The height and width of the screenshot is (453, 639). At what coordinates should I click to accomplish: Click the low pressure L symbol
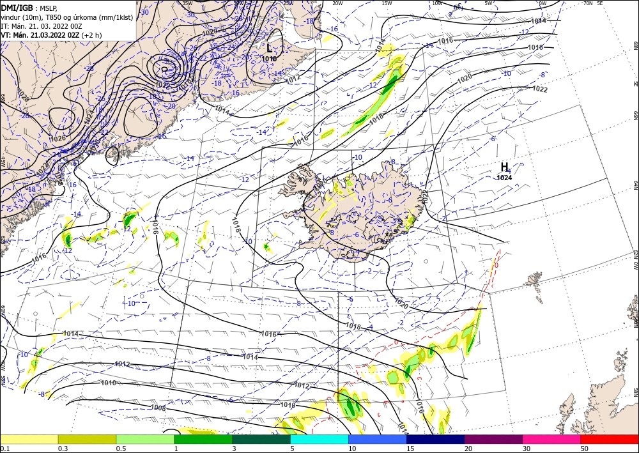point(270,48)
